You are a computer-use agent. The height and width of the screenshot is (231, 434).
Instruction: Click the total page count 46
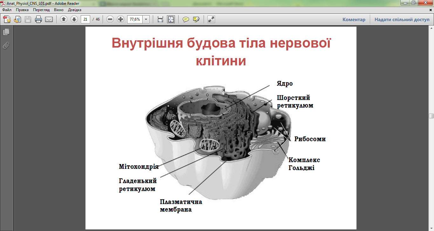point(98,19)
